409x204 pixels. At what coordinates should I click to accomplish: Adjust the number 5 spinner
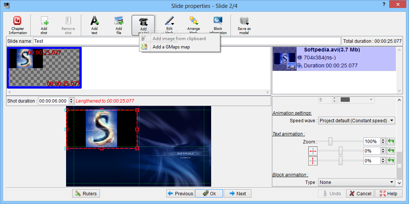click(x=335, y=100)
